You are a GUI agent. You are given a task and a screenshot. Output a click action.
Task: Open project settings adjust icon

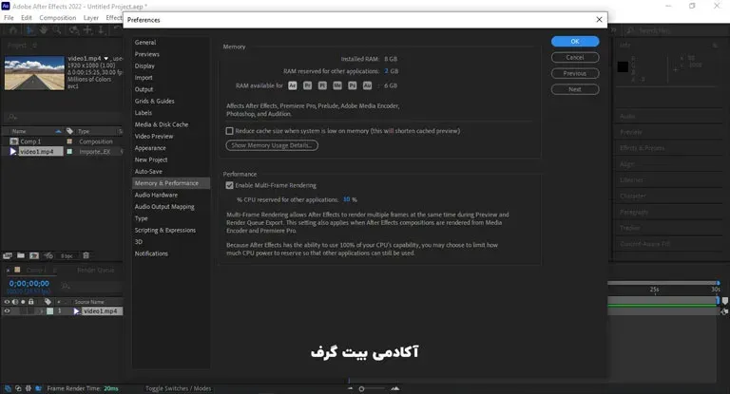click(x=48, y=255)
